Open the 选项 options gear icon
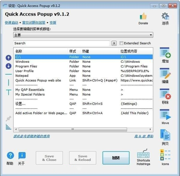Viewport: 180px width, 176px height. click(165, 16)
